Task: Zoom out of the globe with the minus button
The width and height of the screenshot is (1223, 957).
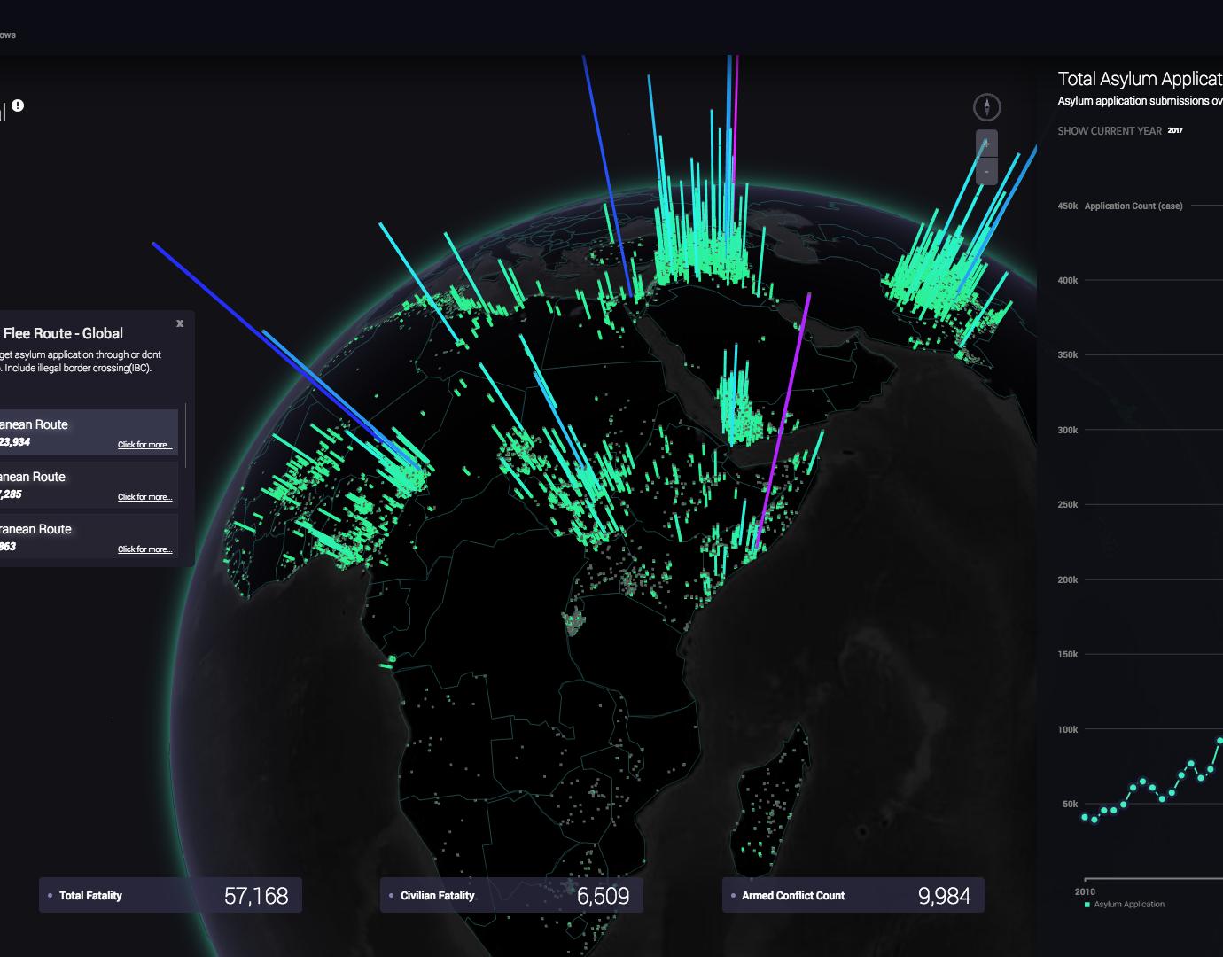Action: click(x=986, y=171)
